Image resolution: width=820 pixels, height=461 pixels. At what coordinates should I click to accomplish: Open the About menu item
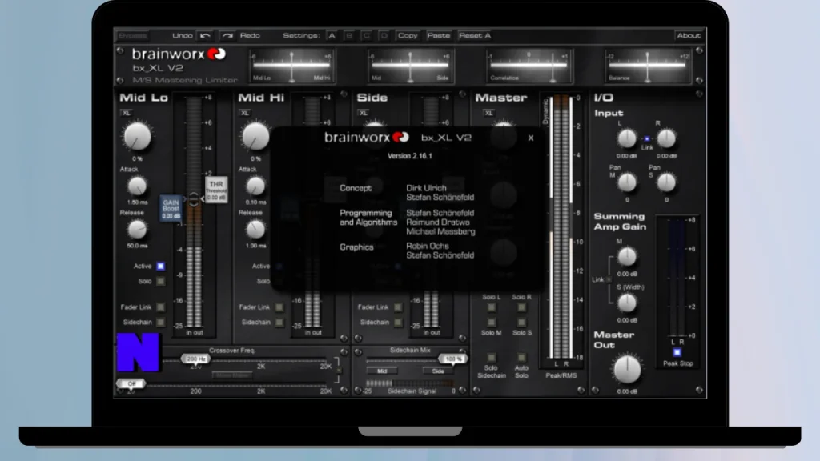click(688, 35)
